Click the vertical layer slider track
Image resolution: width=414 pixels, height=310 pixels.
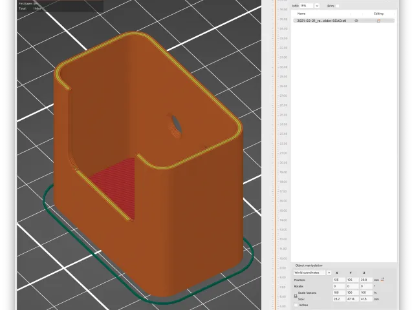pos(275,155)
